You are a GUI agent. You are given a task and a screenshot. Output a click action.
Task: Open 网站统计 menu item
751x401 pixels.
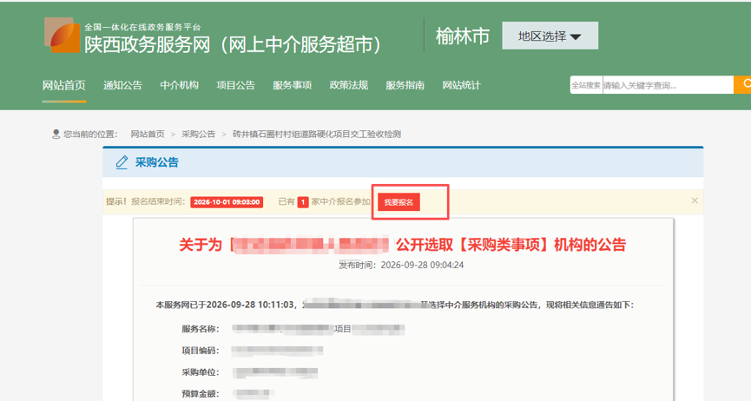click(x=461, y=85)
